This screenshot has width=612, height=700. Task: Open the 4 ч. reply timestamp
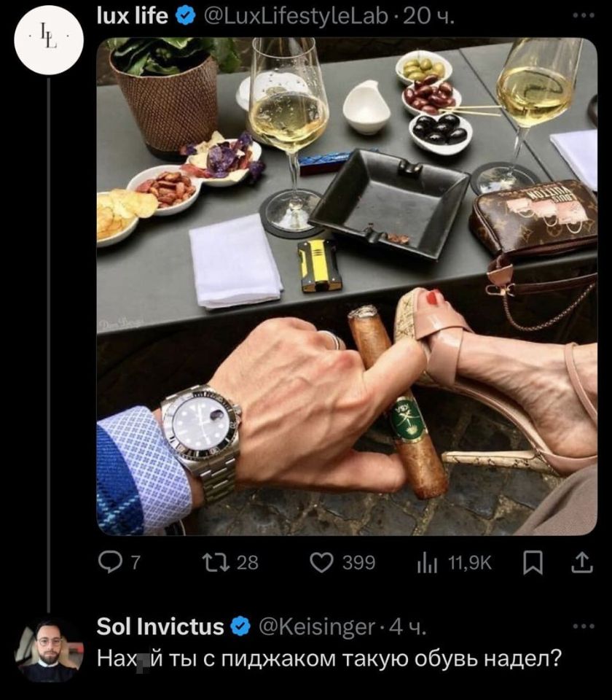click(x=409, y=626)
